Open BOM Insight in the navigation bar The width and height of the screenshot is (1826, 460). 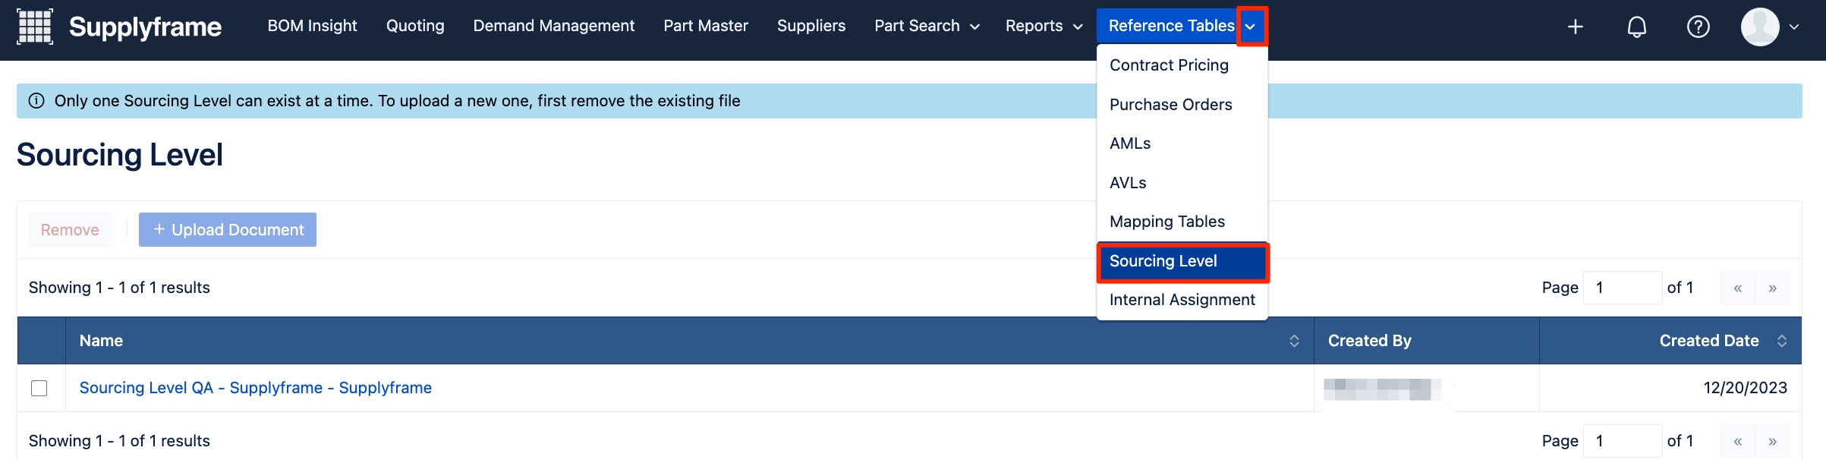pos(312,26)
